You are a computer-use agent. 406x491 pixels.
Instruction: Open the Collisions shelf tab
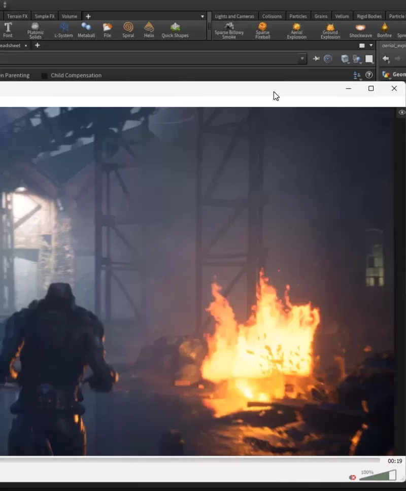coord(272,16)
